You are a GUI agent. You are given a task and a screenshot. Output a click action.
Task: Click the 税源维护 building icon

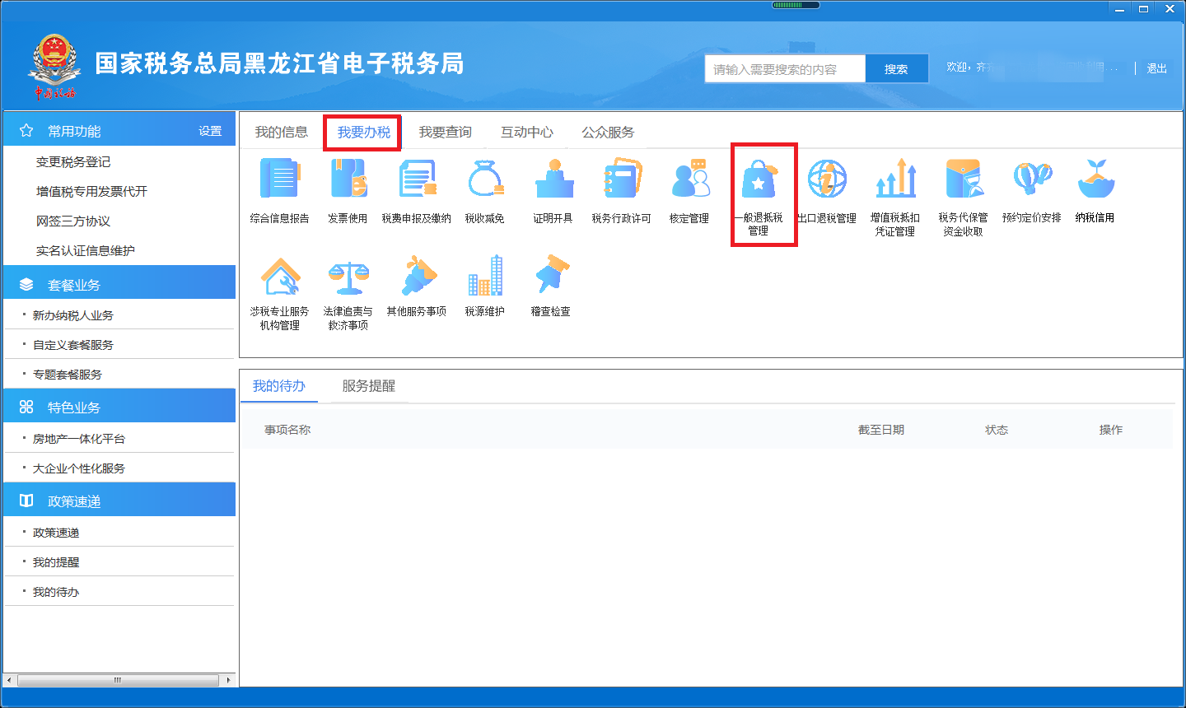point(484,277)
